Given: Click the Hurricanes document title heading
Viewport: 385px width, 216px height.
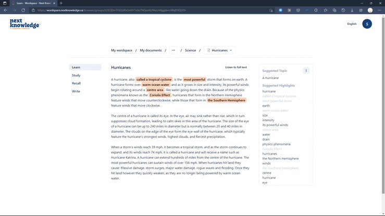Looking at the screenshot, I should [x=121, y=68].
